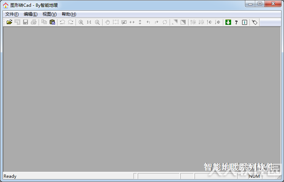
Task: Click the Undo arrow icon
Action: [62, 22]
